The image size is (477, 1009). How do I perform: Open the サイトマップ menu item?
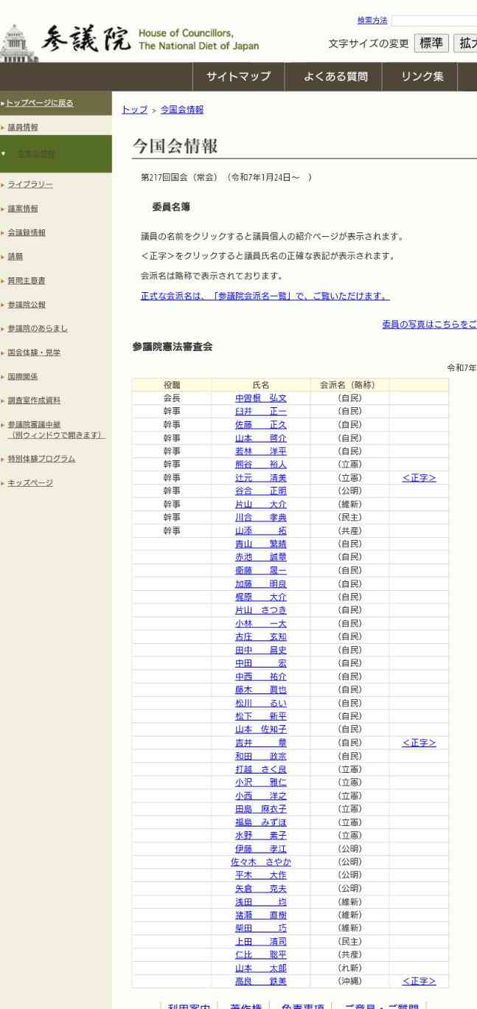(x=238, y=77)
